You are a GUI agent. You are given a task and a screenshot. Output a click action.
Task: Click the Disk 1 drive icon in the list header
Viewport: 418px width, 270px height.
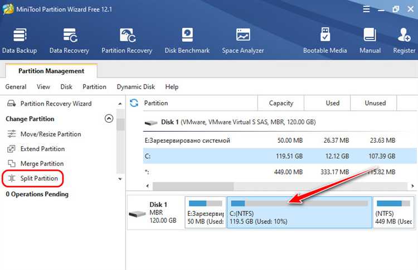click(x=151, y=123)
